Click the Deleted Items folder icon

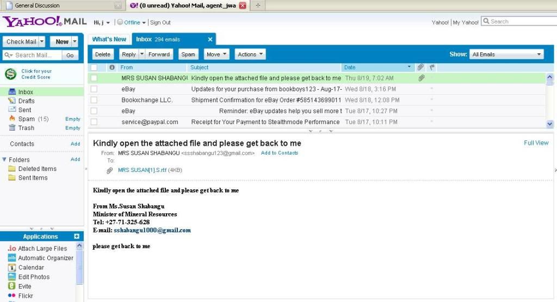[12, 169]
